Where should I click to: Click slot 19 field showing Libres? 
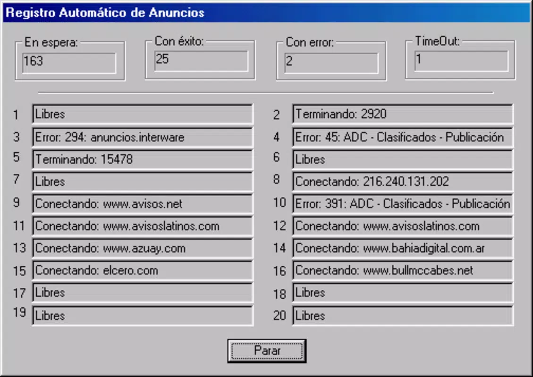(143, 316)
